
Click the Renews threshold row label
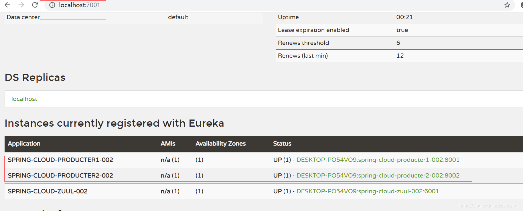pyautogui.click(x=303, y=43)
